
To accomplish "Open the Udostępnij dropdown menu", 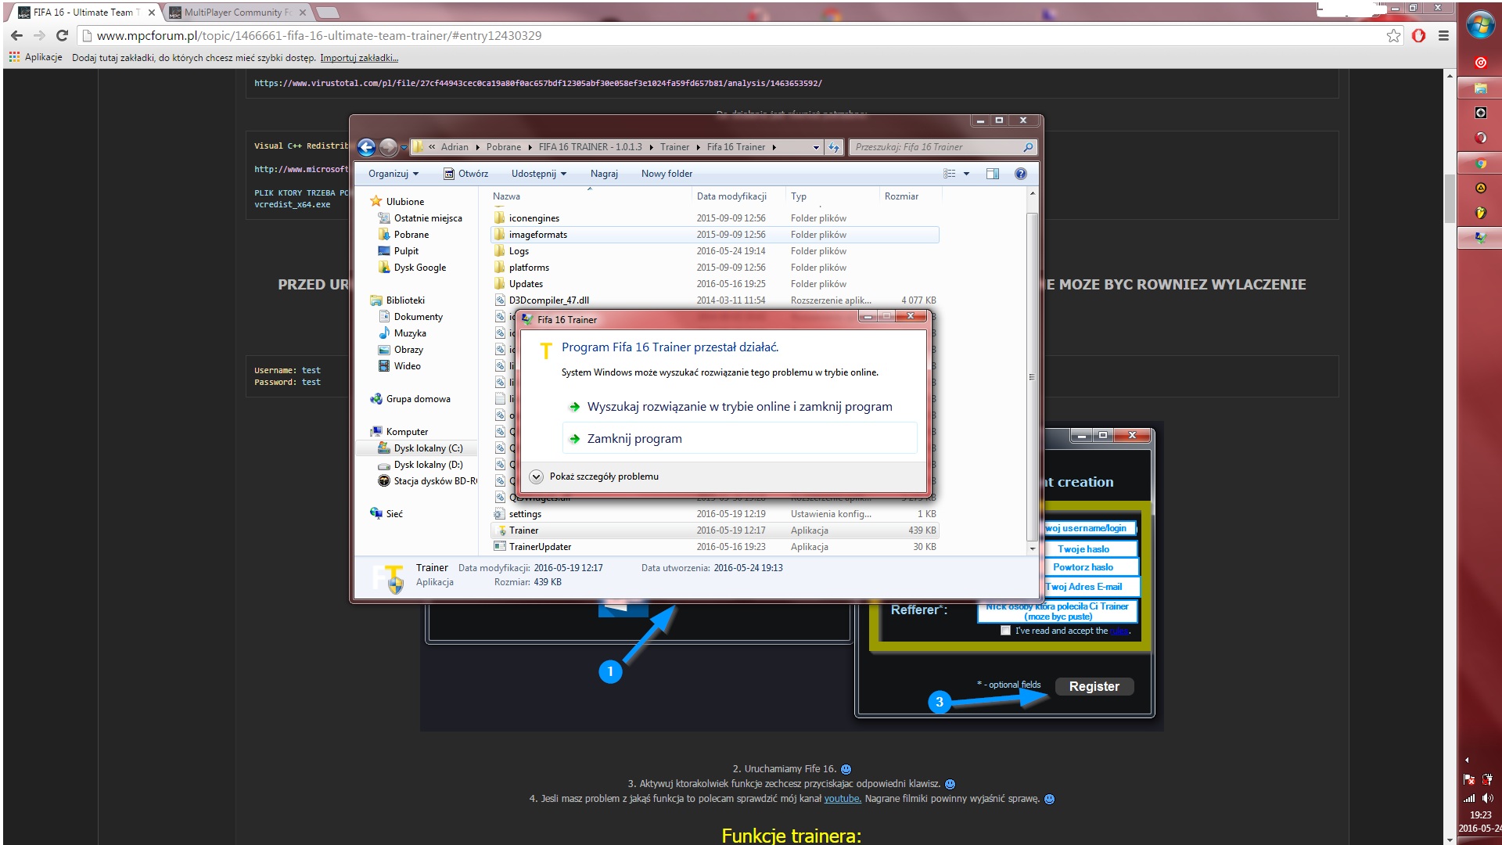I will 539,174.
